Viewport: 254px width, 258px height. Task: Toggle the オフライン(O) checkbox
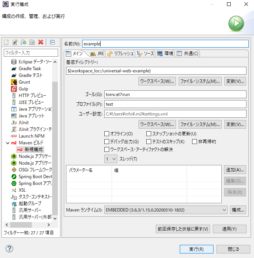tap(107, 133)
